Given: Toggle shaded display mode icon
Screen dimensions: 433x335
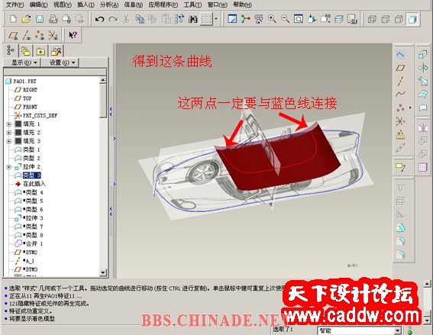Looking at the screenshot, I should [x=412, y=19].
